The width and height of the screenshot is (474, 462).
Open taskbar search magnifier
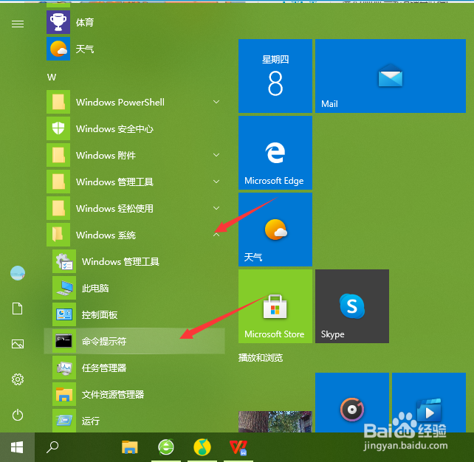pos(52,447)
